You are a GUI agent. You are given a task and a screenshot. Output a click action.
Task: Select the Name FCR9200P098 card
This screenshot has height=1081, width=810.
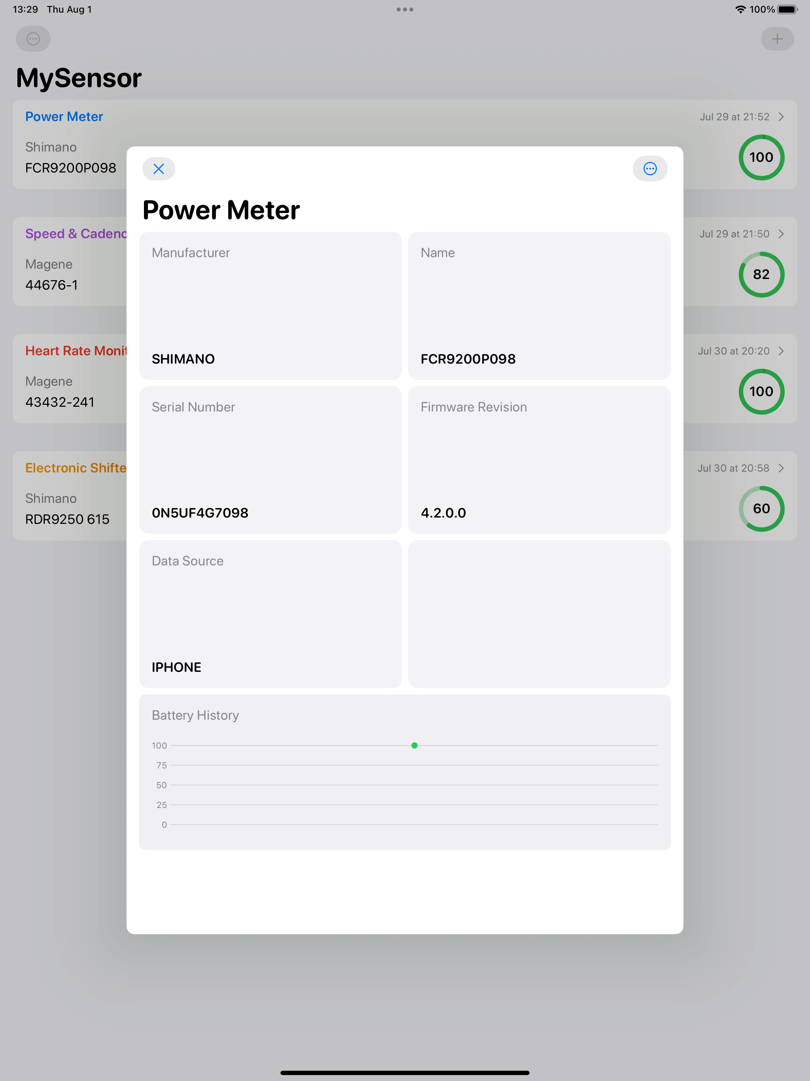click(539, 305)
